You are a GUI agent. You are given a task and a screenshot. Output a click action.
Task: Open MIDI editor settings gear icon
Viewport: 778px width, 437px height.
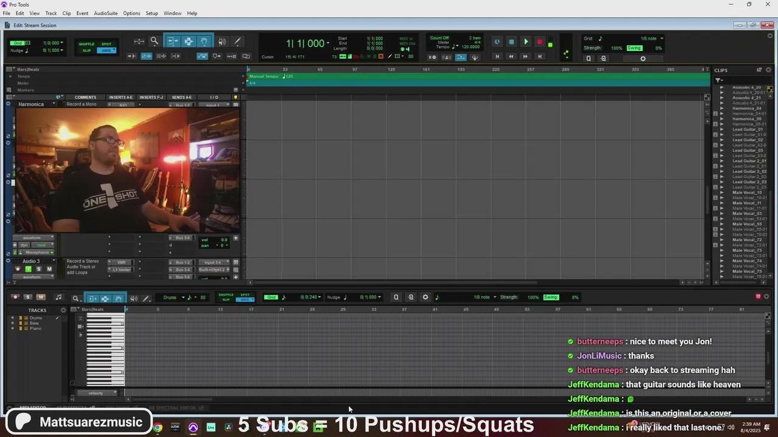coord(425,297)
